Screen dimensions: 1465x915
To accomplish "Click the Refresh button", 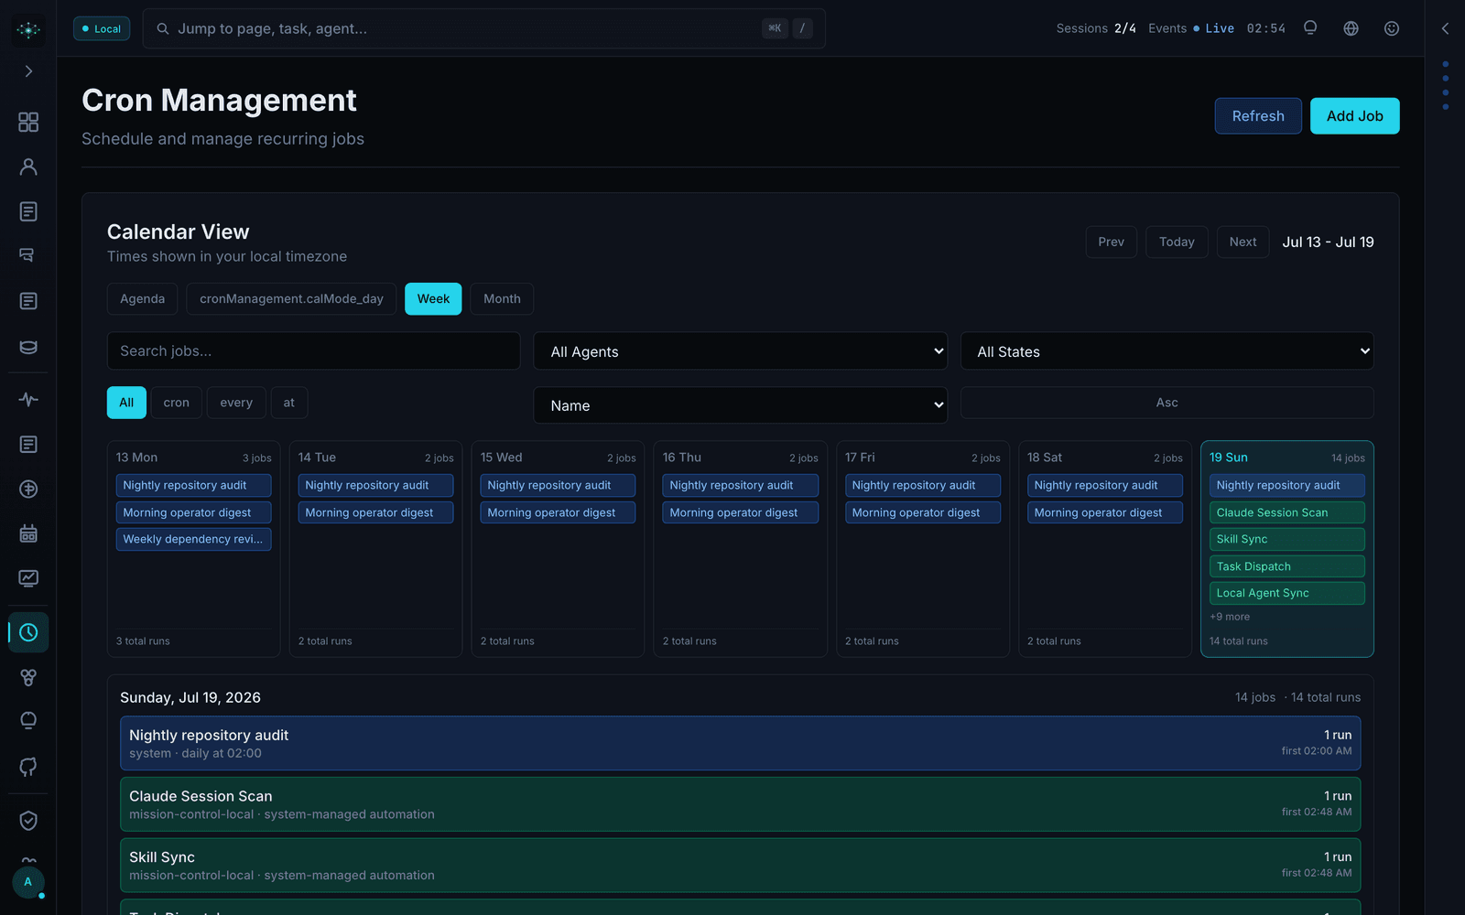I will 1258,116.
